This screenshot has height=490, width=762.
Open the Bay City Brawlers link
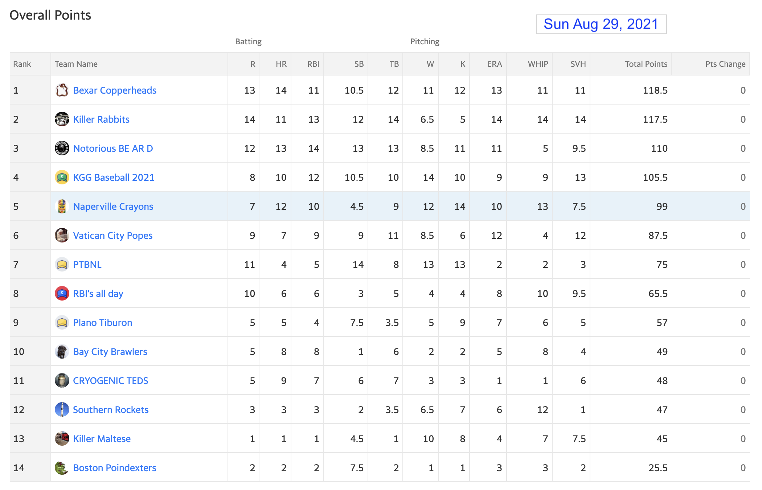110,352
